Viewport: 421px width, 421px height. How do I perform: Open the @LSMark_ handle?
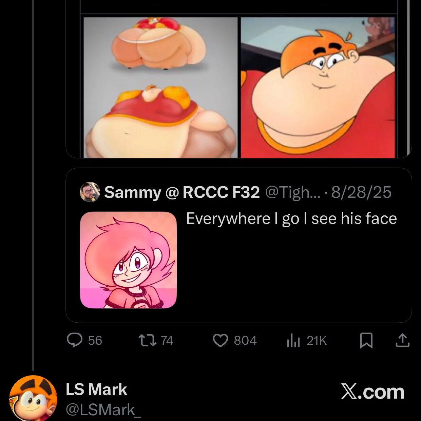click(x=103, y=409)
